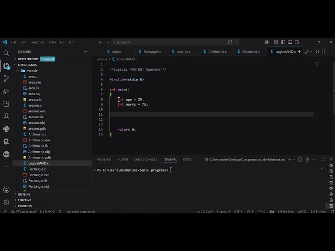335x251 pixels.
Task: Click Win32 configuration in status bar
Action: [x=302, y=211]
